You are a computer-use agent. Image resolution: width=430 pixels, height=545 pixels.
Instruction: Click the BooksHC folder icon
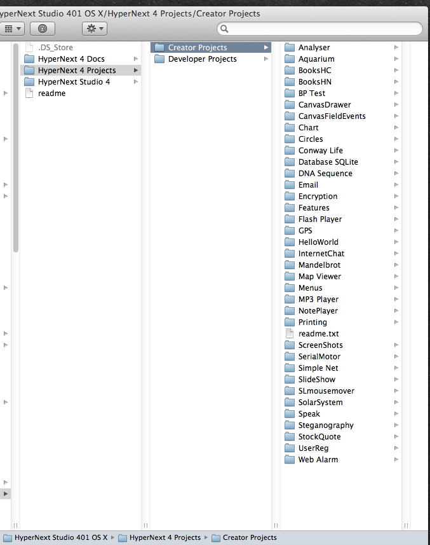[x=290, y=70]
